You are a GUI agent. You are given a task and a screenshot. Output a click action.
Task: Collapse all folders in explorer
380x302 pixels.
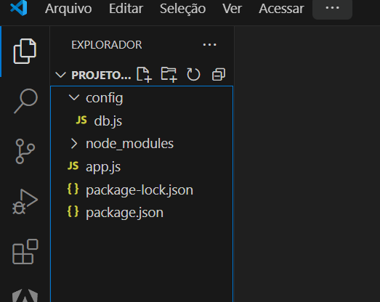[x=219, y=75]
